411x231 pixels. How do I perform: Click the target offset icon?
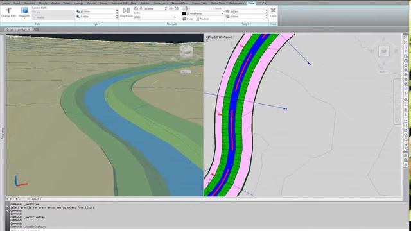[x=227, y=12]
